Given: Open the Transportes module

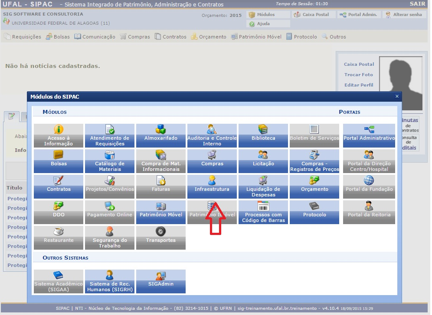Looking at the screenshot, I should [x=161, y=238].
